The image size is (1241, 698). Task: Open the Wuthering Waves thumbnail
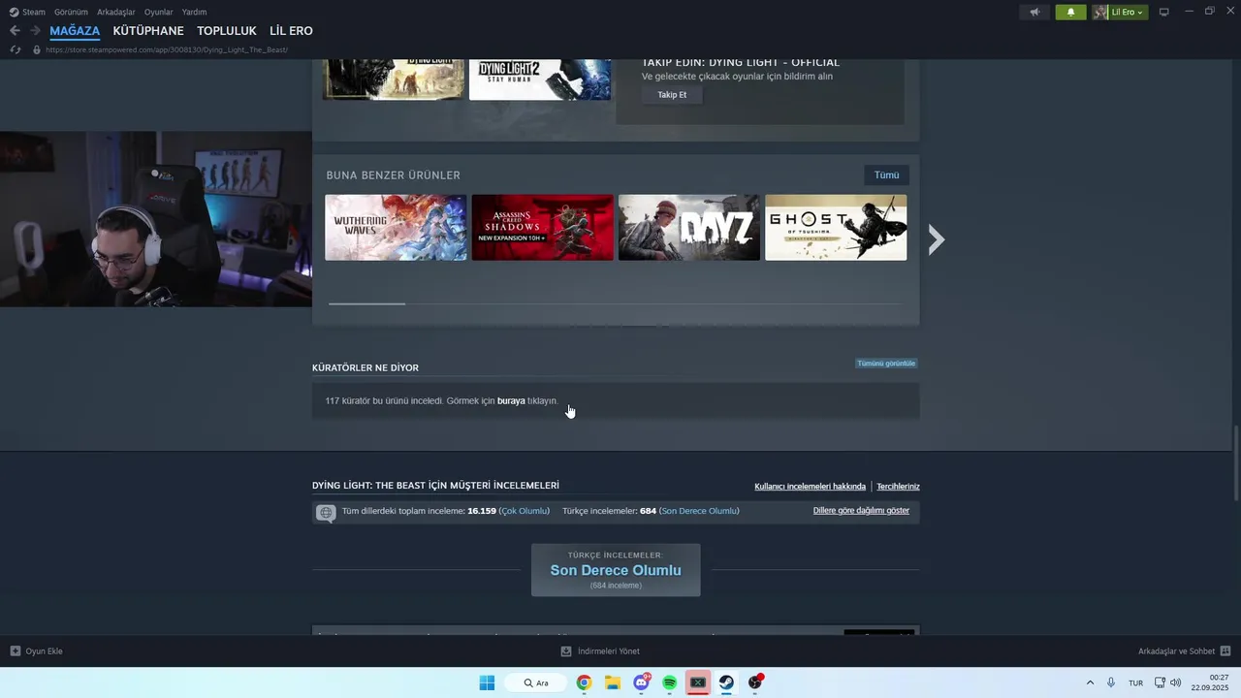pyautogui.click(x=396, y=228)
